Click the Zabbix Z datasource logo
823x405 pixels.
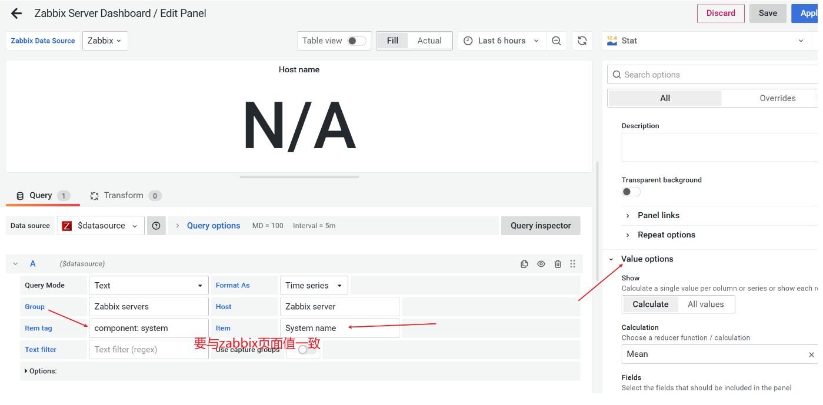click(x=67, y=226)
